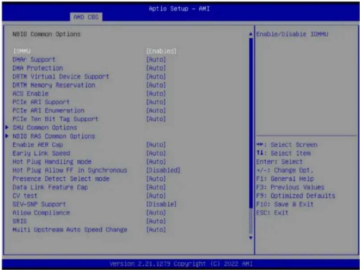This screenshot has width=360, height=270.
Task: Change Early Link Speed value
Action: (156, 153)
